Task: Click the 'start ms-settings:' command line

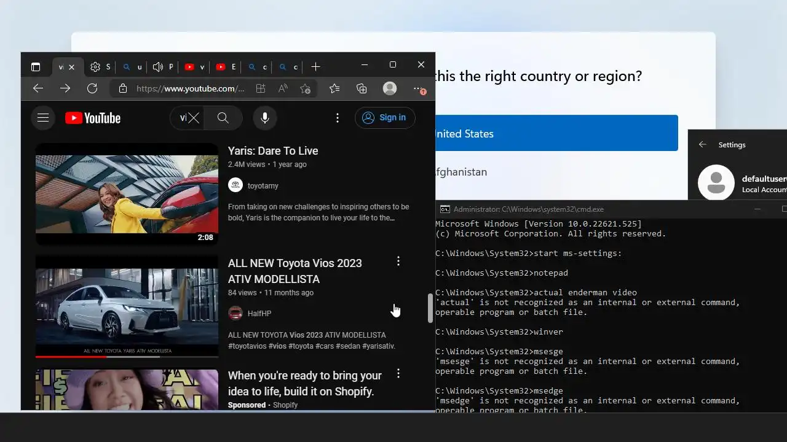Action: click(529, 253)
